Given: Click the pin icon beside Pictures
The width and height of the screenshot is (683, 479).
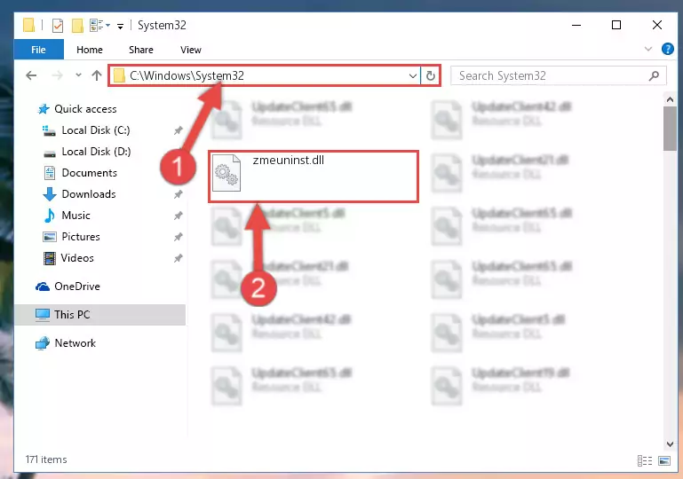Looking at the screenshot, I should click(x=179, y=237).
